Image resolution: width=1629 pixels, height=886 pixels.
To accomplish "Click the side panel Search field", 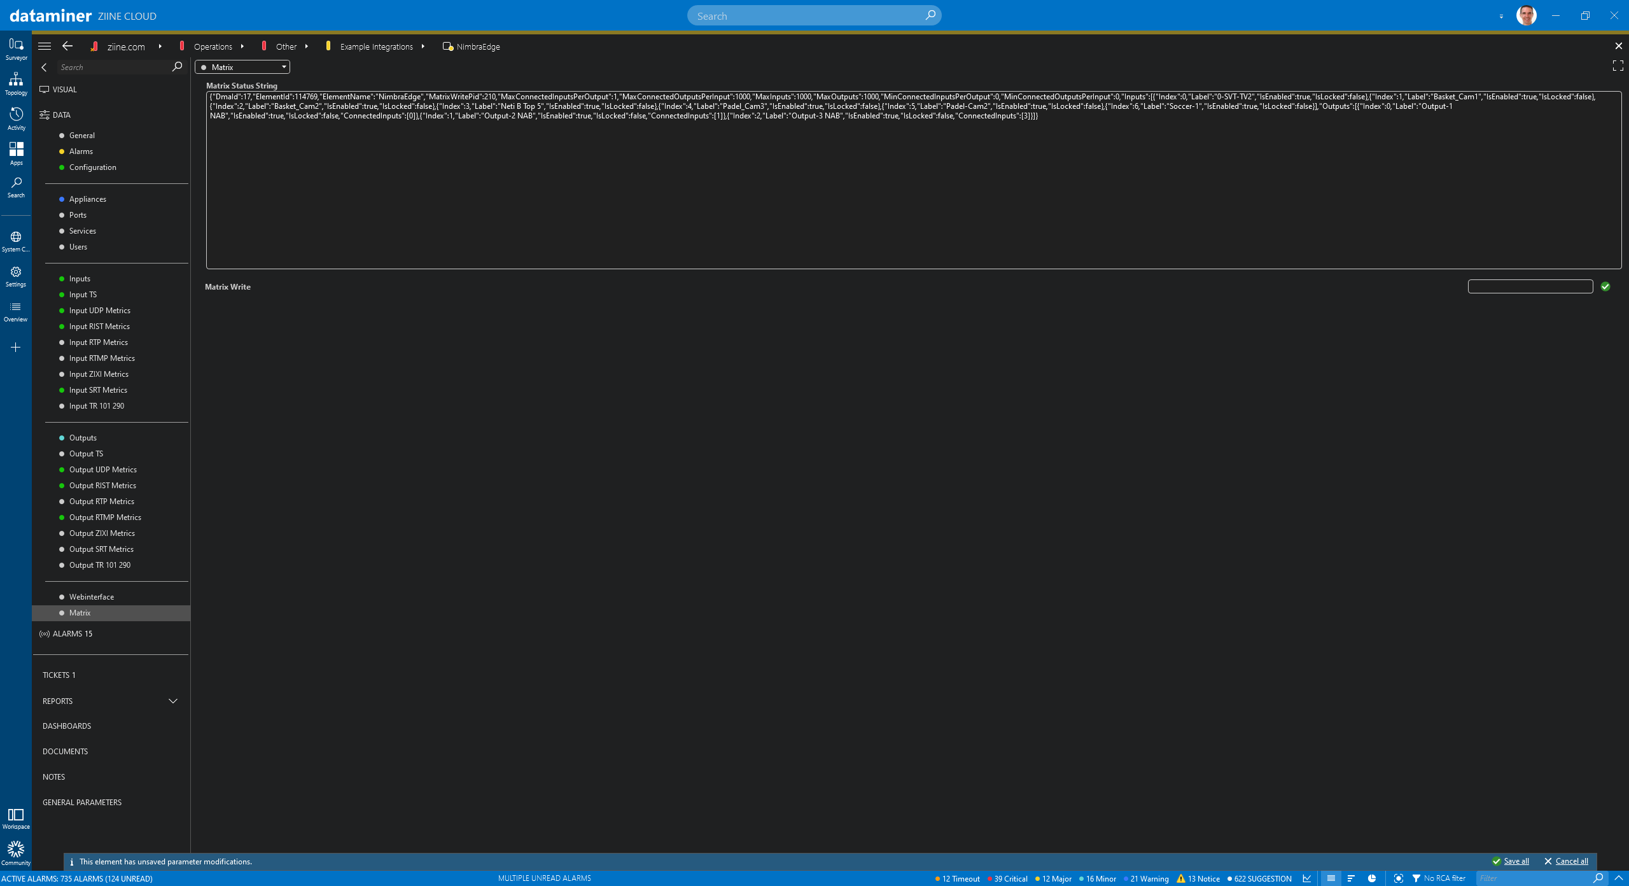I will pos(113,67).
